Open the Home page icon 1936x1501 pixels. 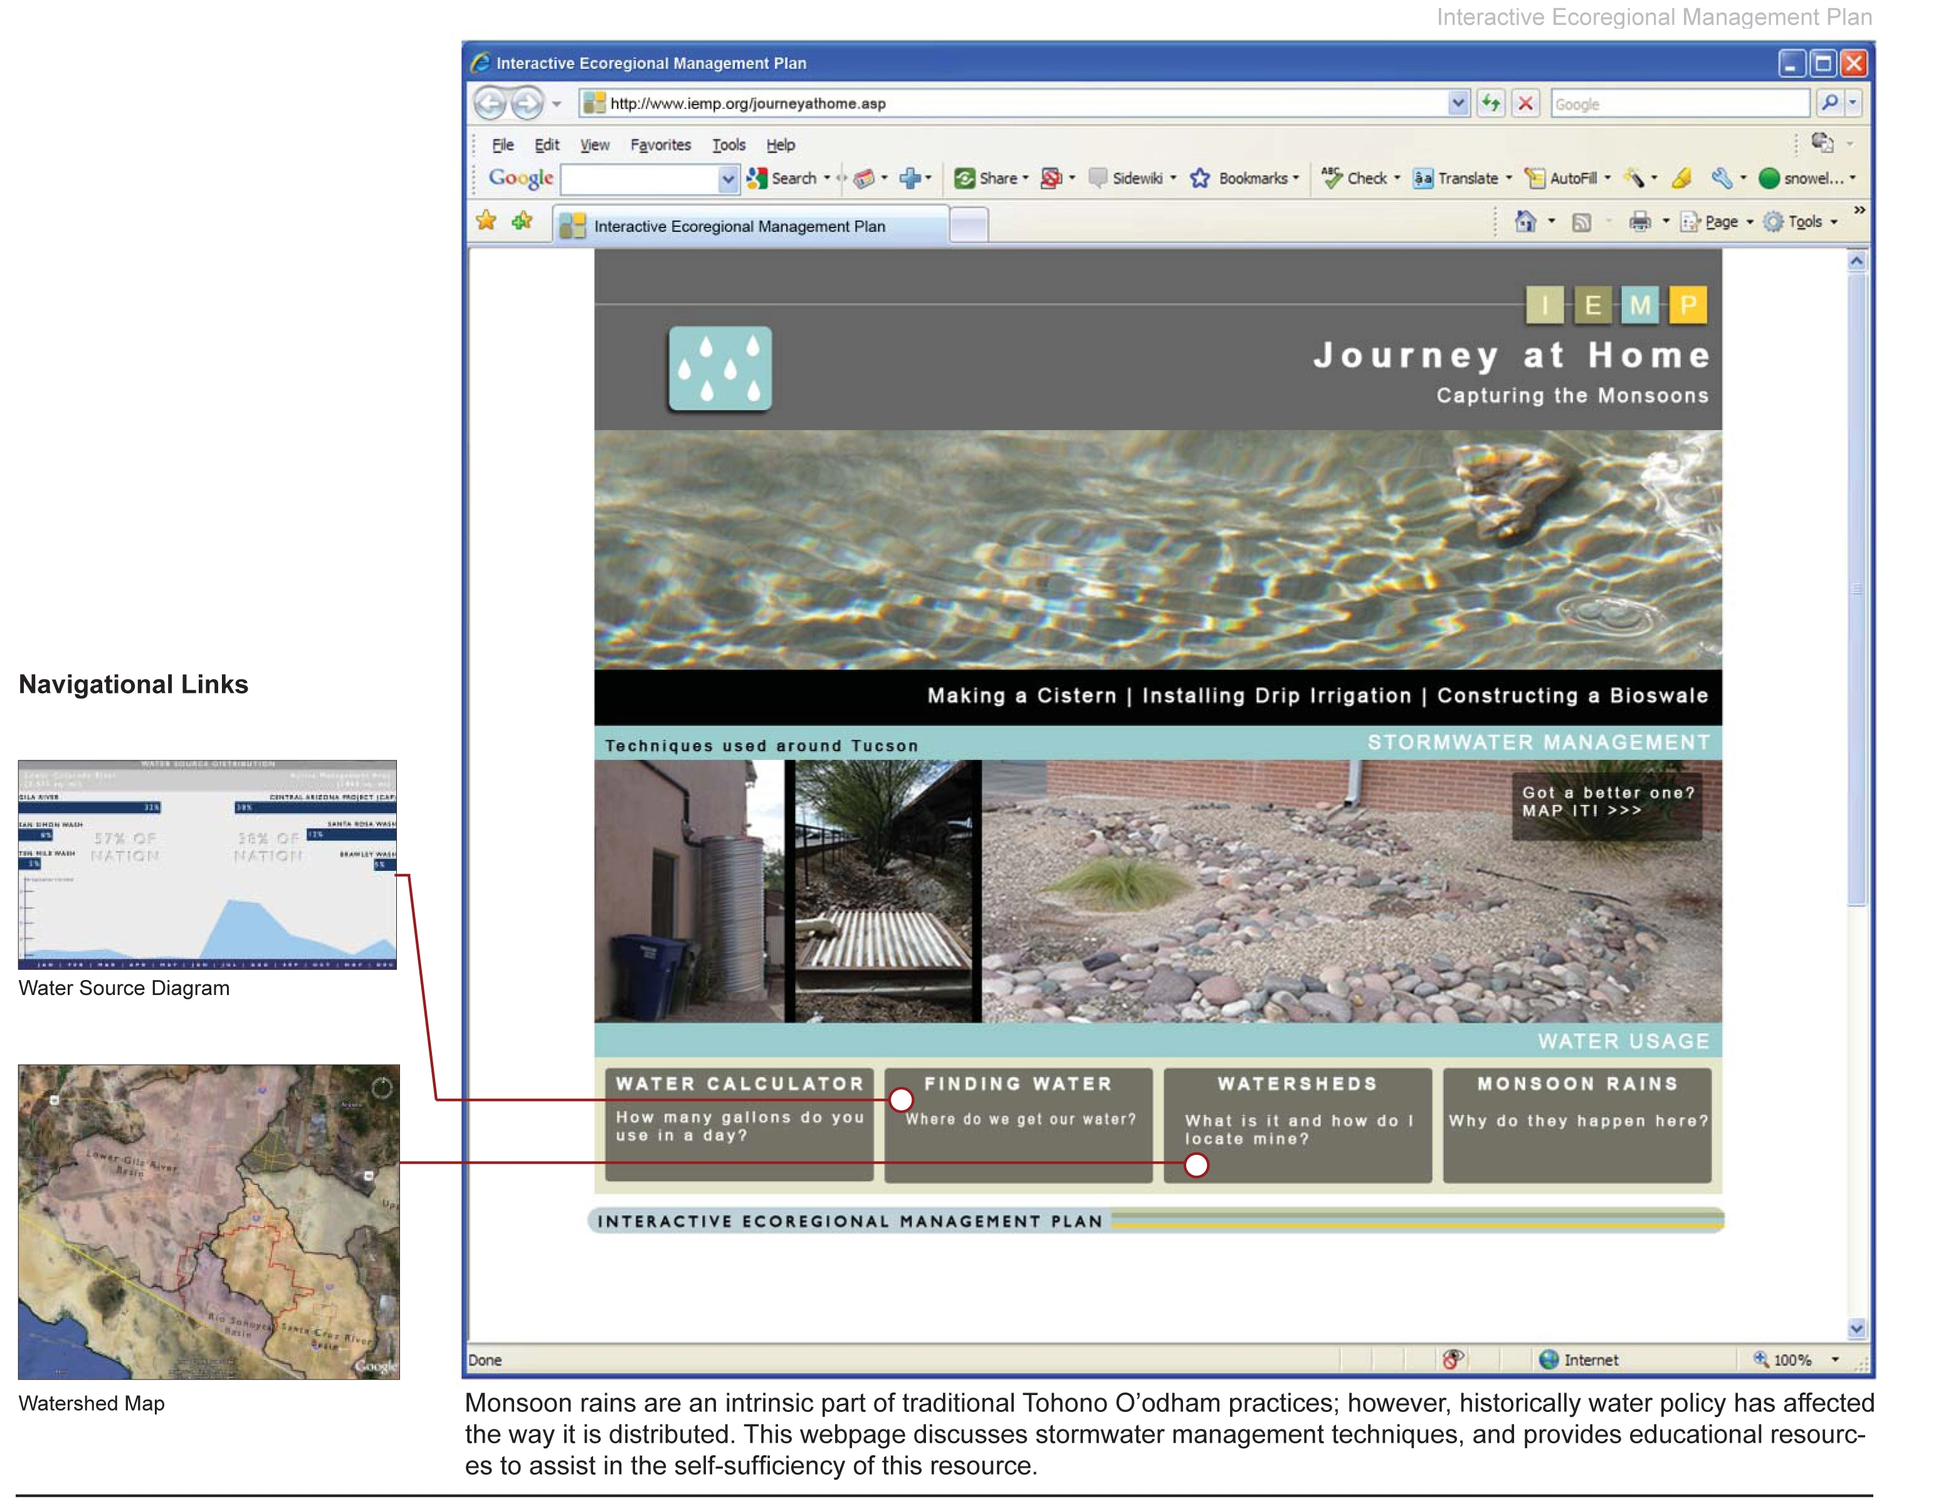[1525, 222]
